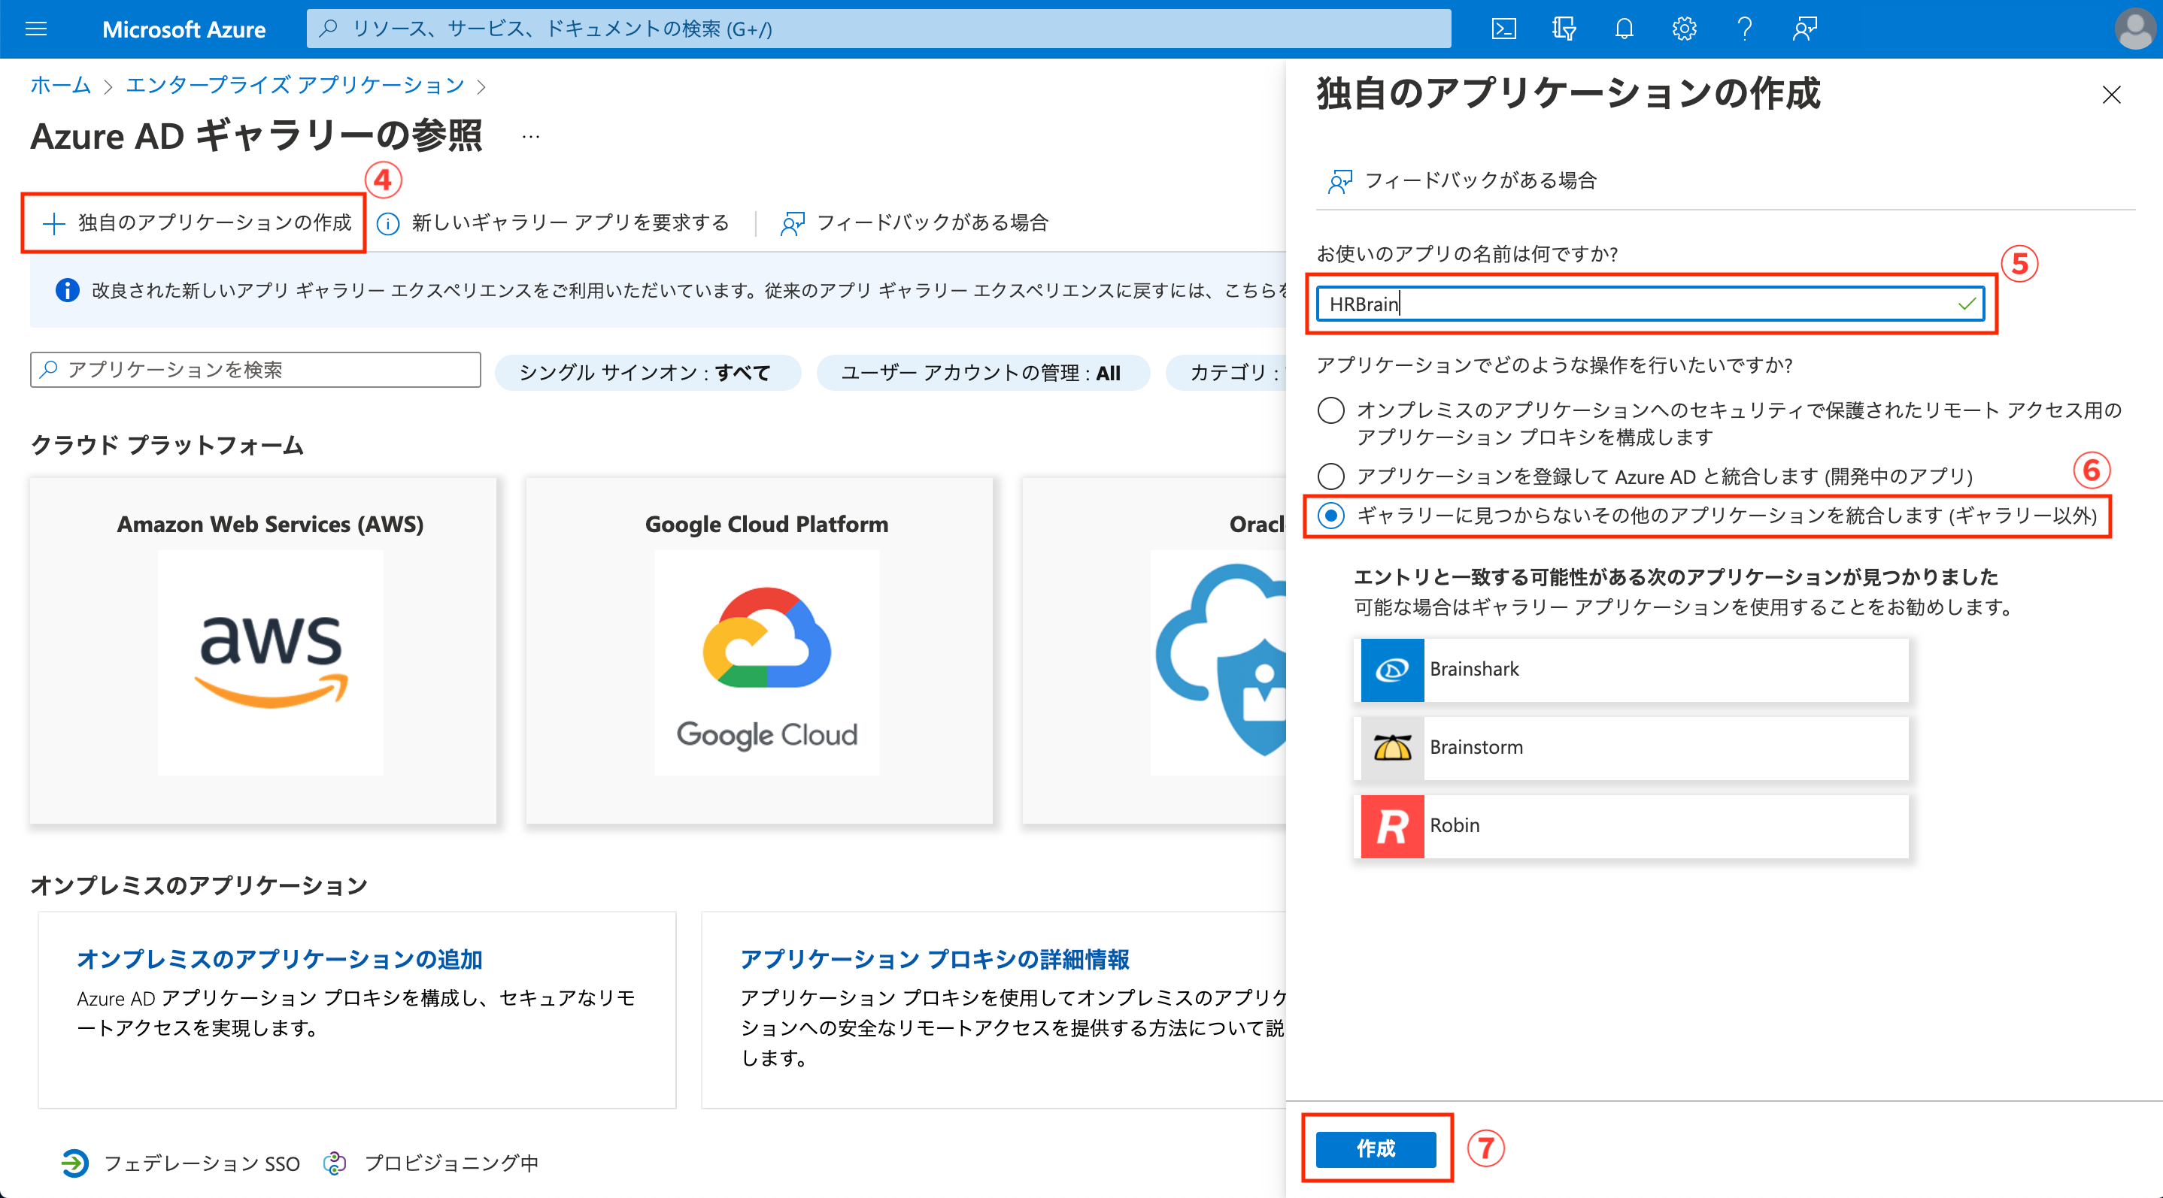Open the ellipsis menu beside page title
The width and height of the screenshot is (2163, 1198).
(x=531, y=136)
